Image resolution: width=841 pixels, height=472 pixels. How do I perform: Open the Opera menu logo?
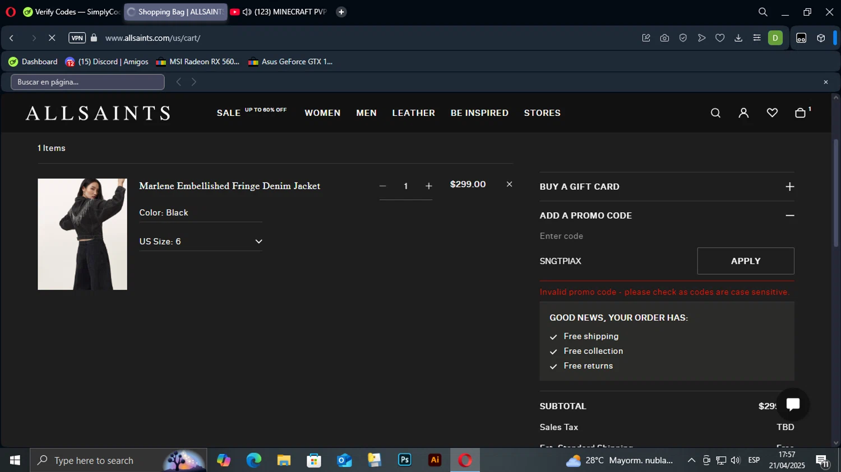coord(11,12)
